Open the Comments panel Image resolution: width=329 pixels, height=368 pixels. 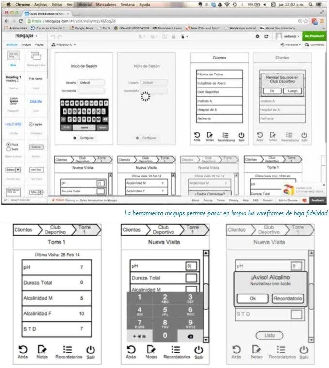point(314,44)
